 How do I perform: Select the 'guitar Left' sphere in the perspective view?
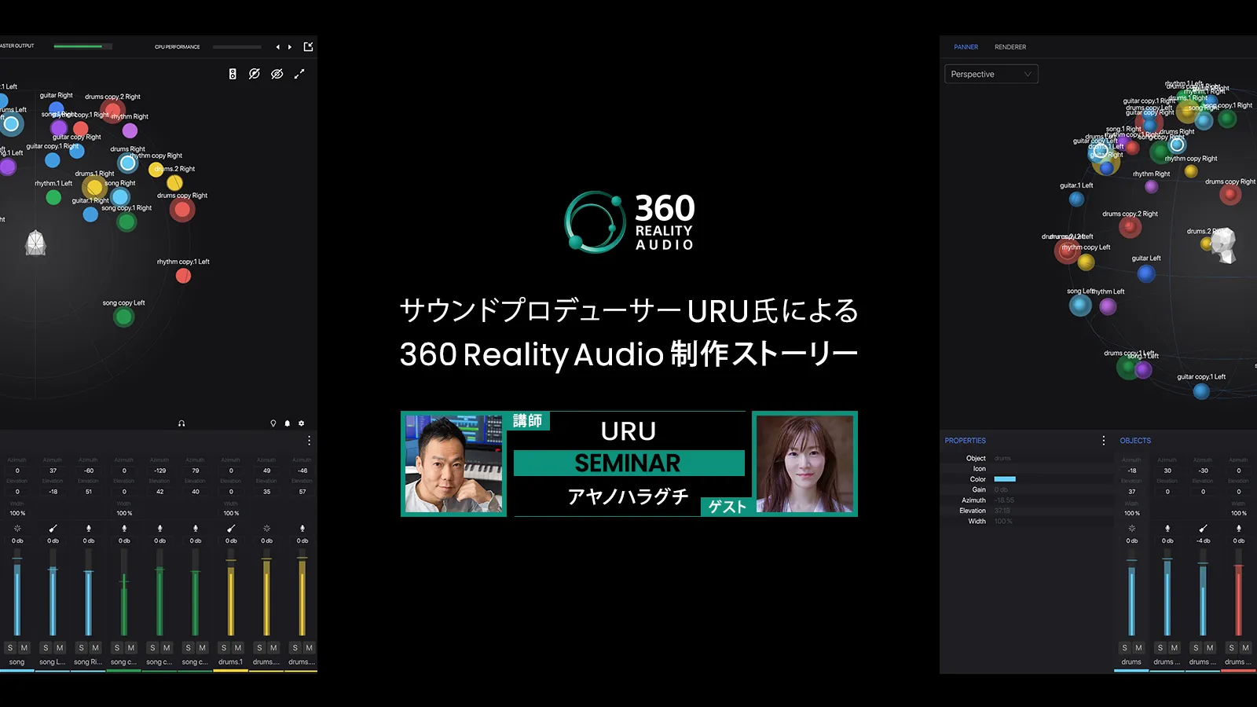pos(1146,273)
